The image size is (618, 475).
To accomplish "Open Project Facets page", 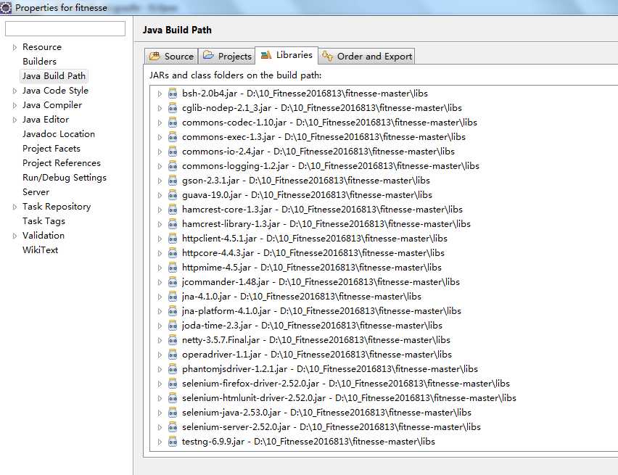I will point(51,149).
